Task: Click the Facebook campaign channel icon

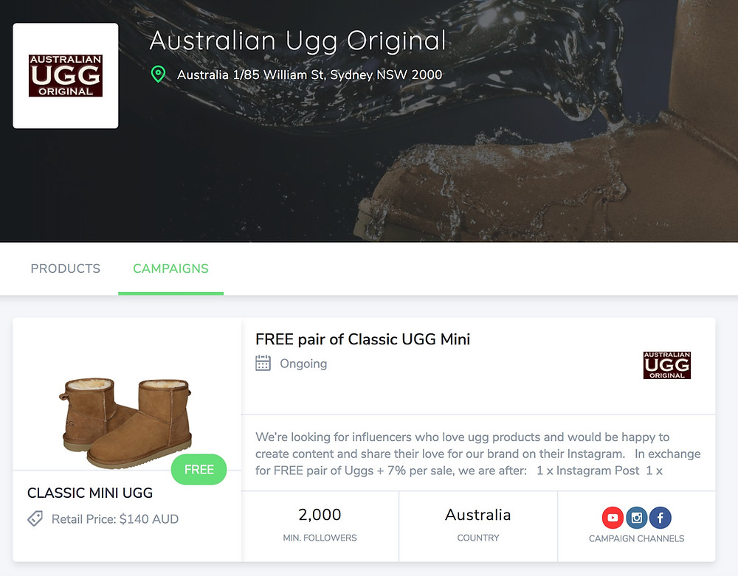Action: (661, 518)
